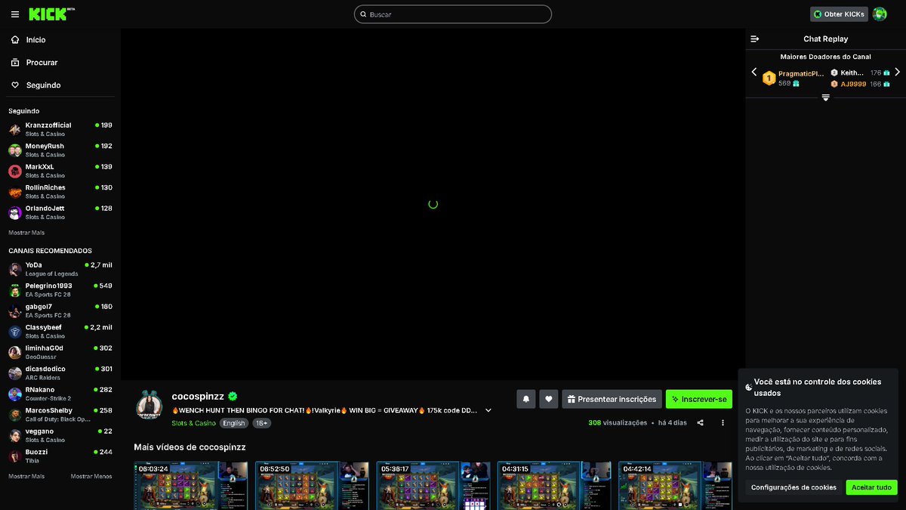The width and height of the screenshot is (906, 510).
Task: Open MarkXxL channel avatar
Action: [15, 171]
